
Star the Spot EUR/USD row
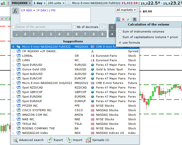point(13,65)
